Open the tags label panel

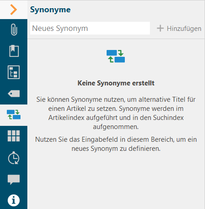click(x=14, y=94)
